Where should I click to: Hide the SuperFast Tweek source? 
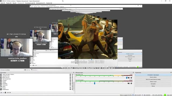(70, 76)
